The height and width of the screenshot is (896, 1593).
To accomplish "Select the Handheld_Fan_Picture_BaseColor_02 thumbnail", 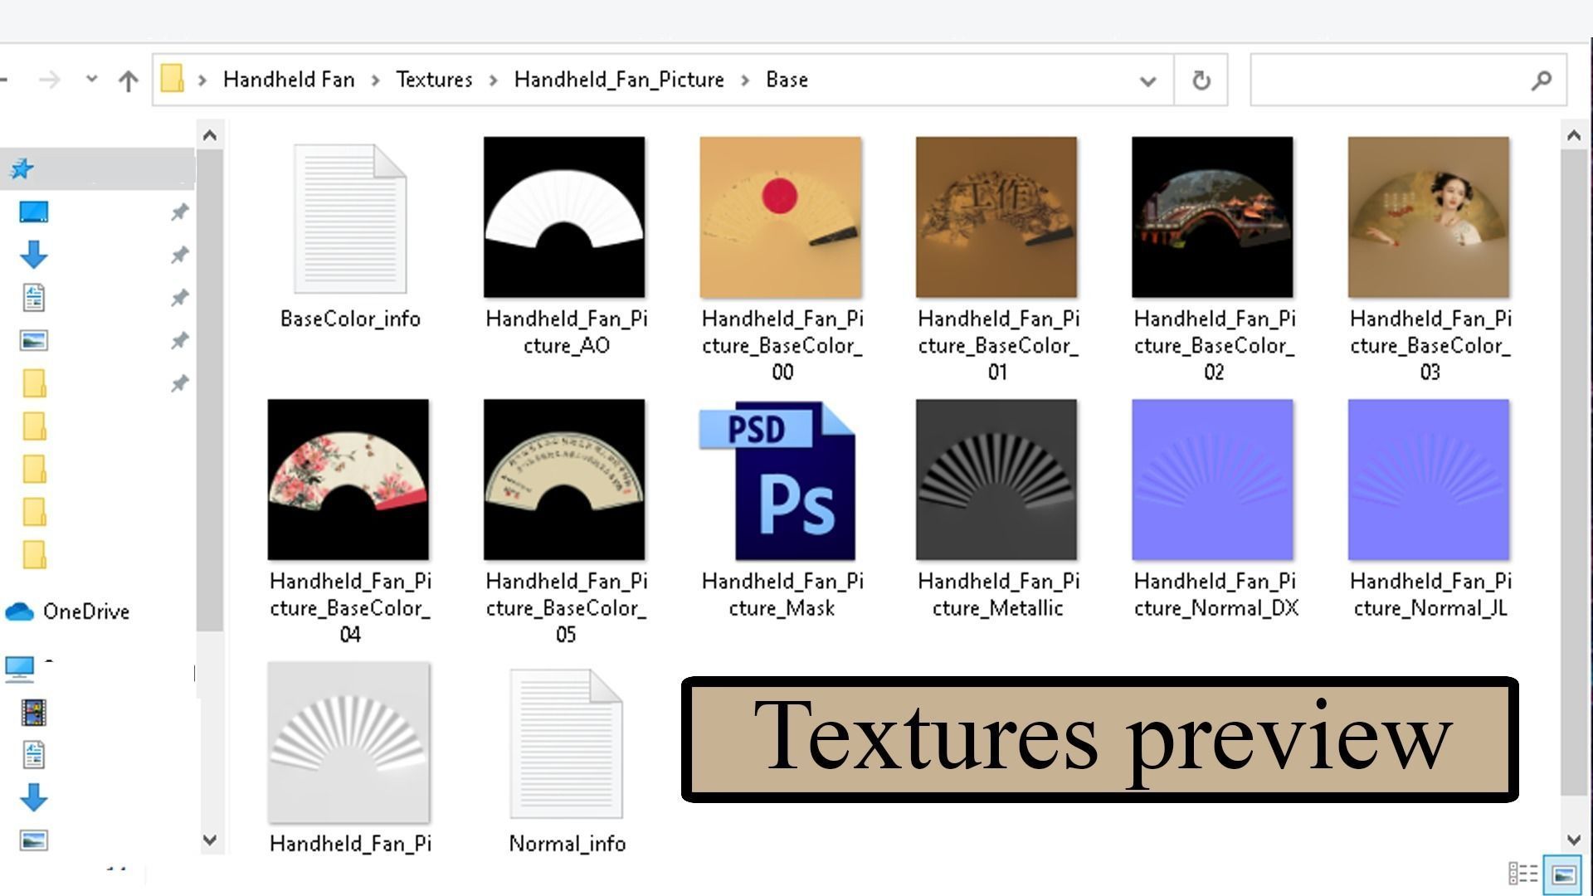I will pyautogui.click(x=1212, y=217).
